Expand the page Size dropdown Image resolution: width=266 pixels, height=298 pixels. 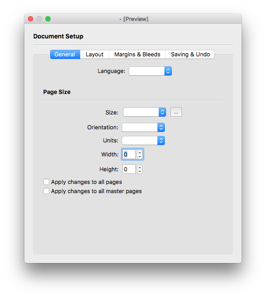click(x=144, y=112)
